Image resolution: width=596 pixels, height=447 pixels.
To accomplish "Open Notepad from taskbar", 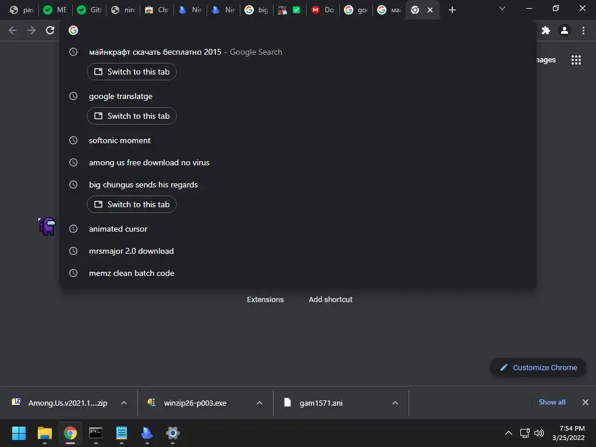I will point(121,433).
